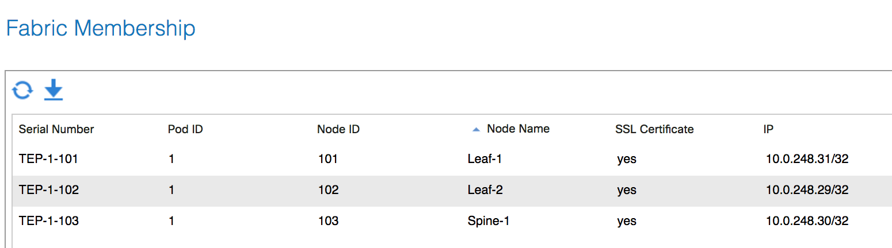Select the TEP-1-102 serial number row

coord(452,190)
